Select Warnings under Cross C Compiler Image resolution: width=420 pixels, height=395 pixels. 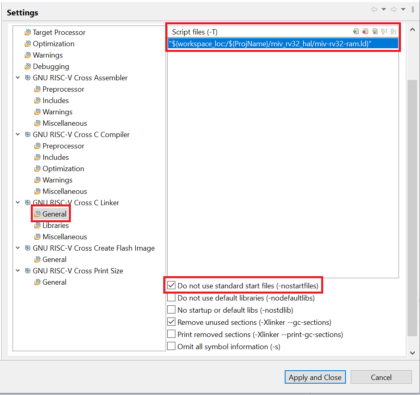pos(58,180)
